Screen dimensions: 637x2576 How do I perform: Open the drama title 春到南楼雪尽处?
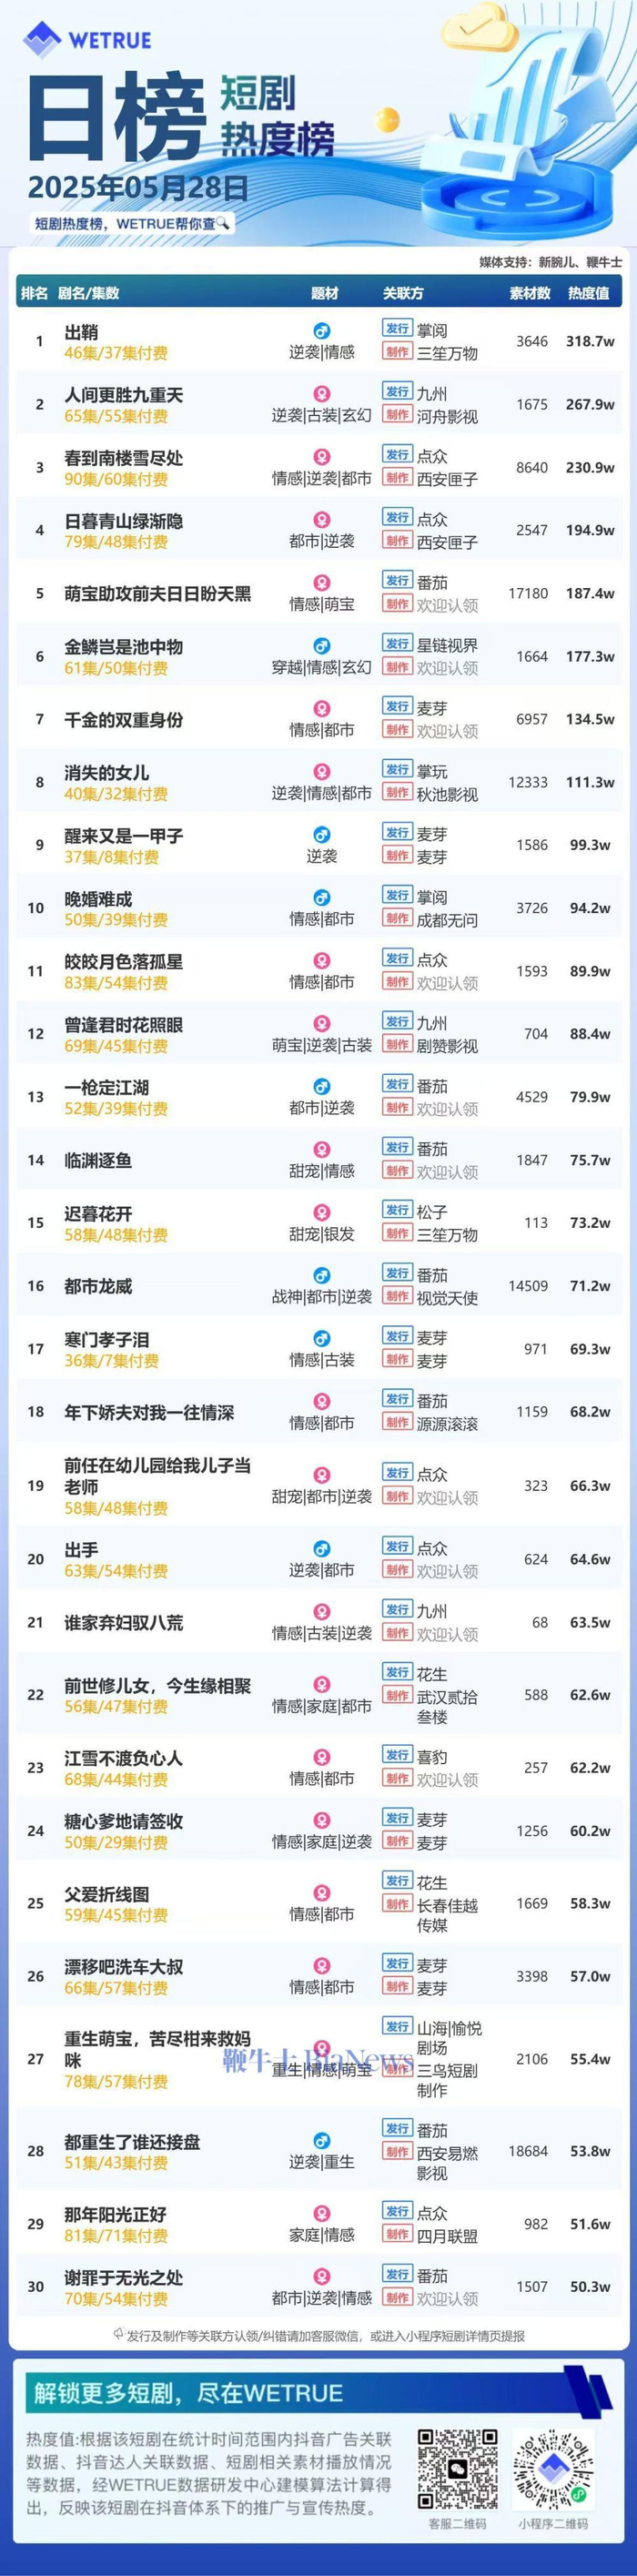[123, 458]
